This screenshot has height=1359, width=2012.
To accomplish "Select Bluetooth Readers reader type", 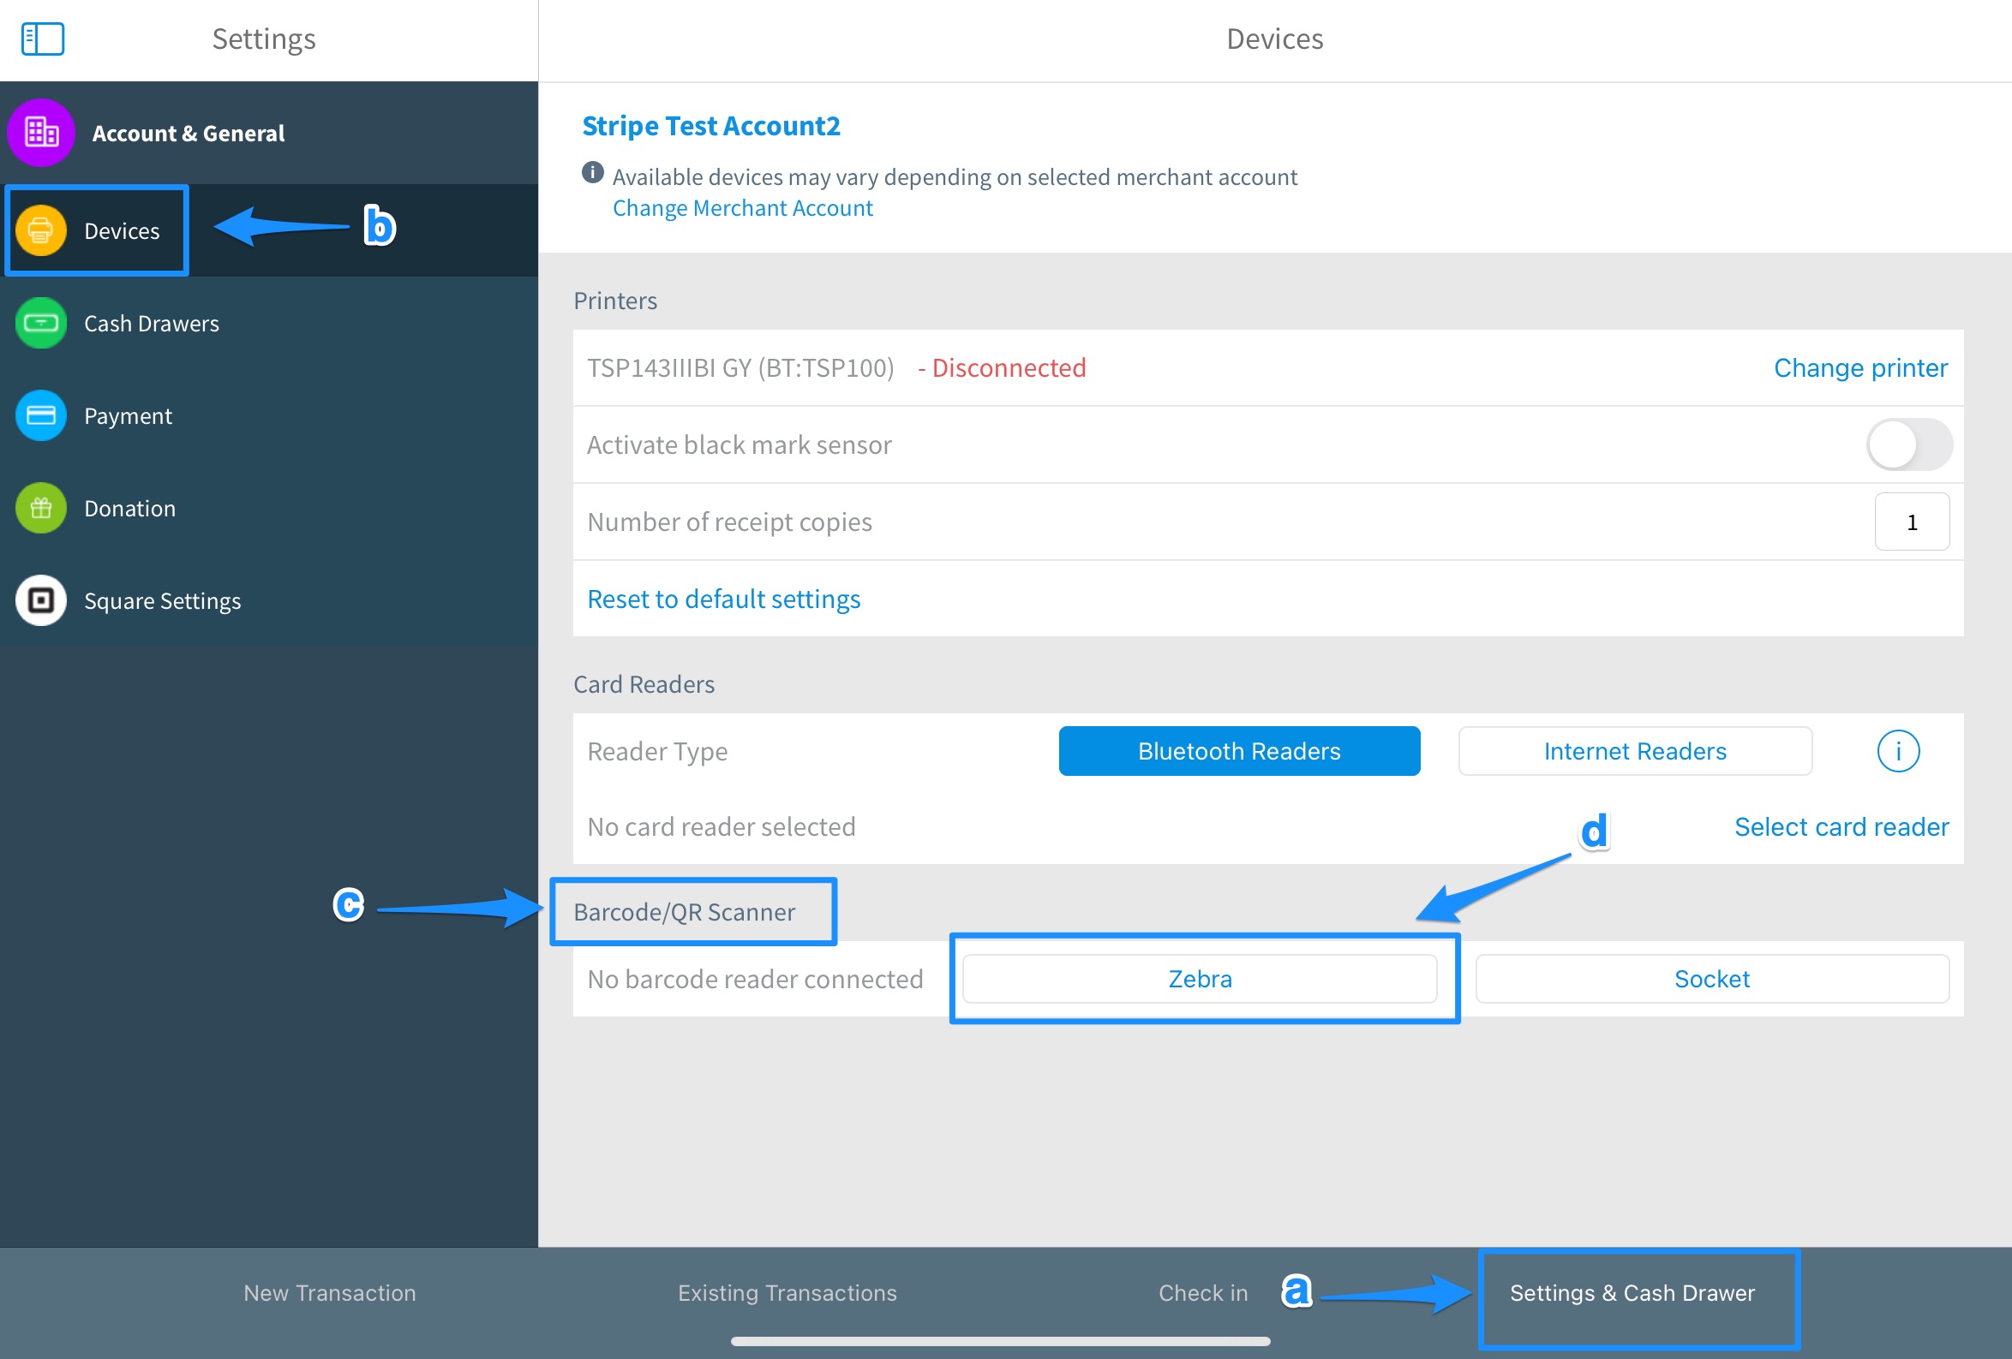I will point(1239,751).
